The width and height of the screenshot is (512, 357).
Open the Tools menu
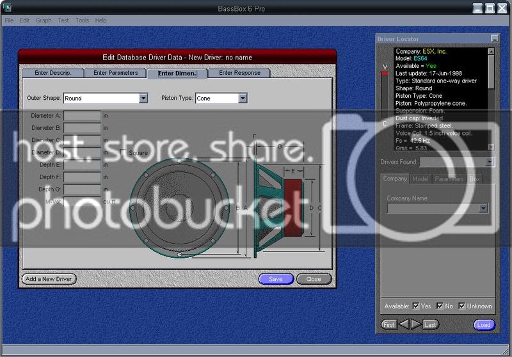[82, 20]
